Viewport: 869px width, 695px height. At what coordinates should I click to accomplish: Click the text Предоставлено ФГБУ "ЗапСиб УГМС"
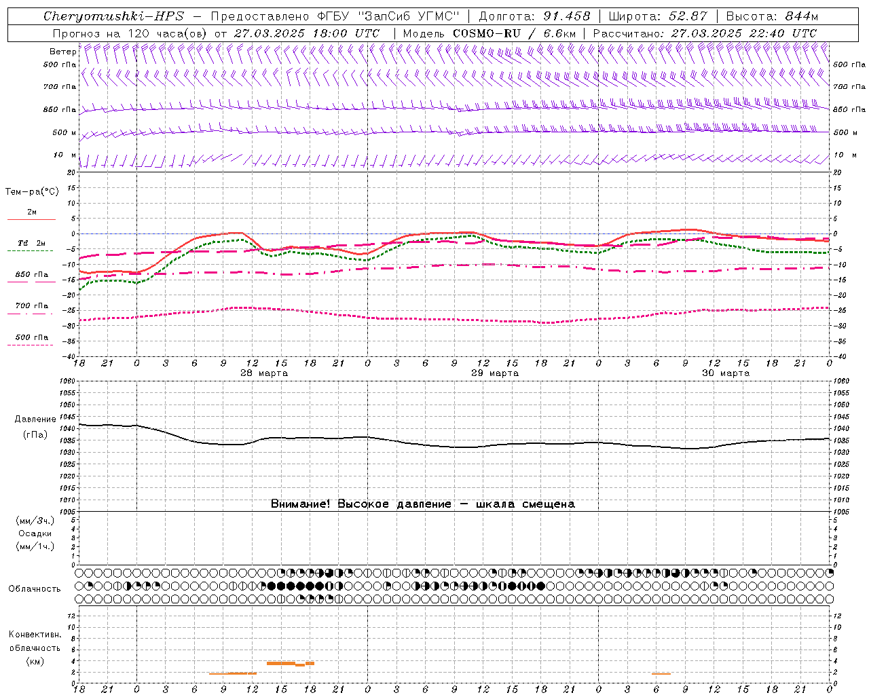335,16
